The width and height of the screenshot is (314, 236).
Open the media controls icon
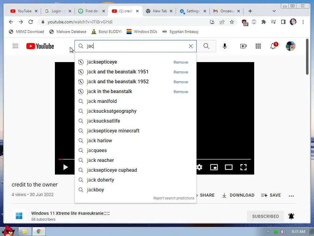pyautogui.click(x=273, y=22)
